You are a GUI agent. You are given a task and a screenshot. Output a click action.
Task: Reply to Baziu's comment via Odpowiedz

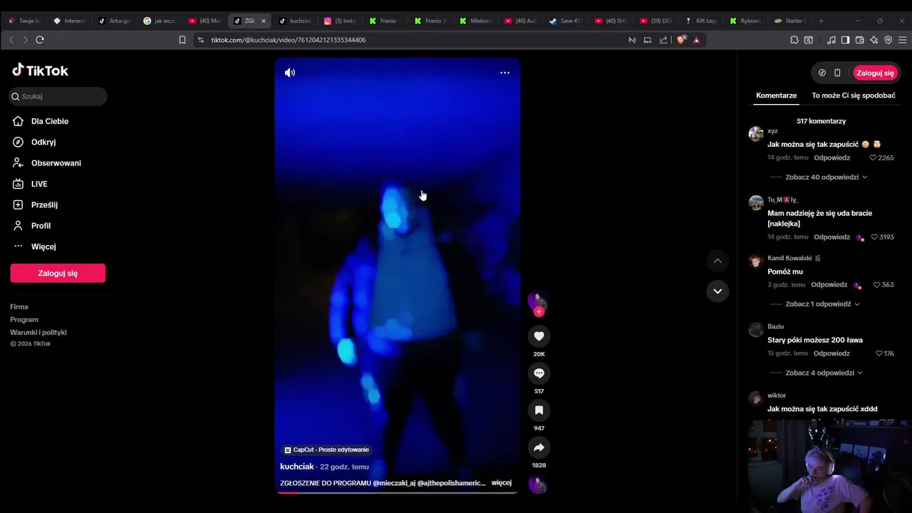831,353
